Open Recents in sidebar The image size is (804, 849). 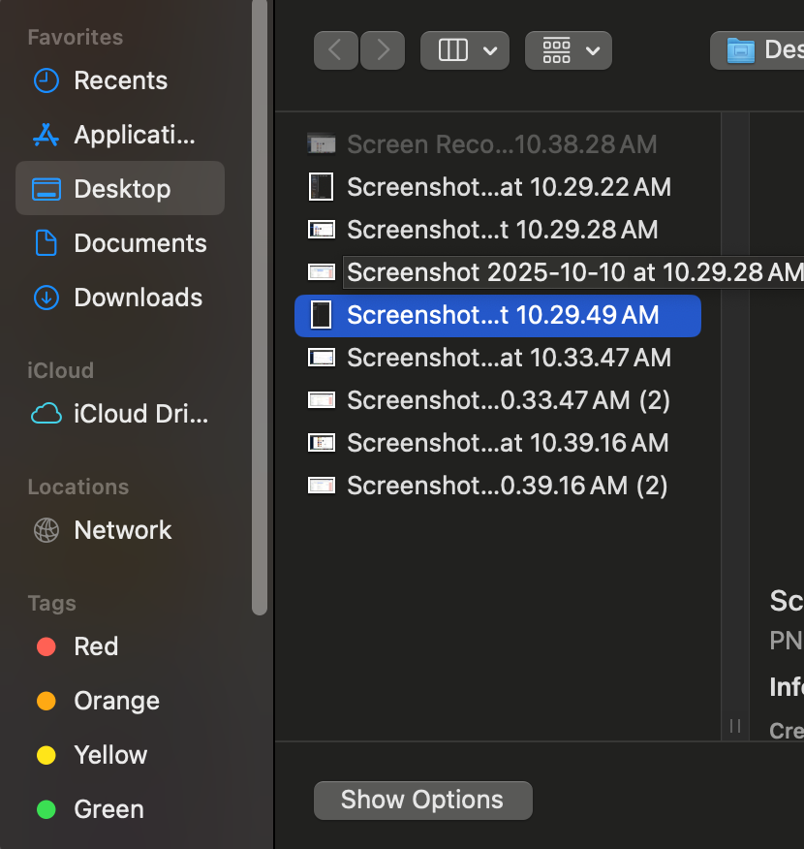tap(120, 80)
